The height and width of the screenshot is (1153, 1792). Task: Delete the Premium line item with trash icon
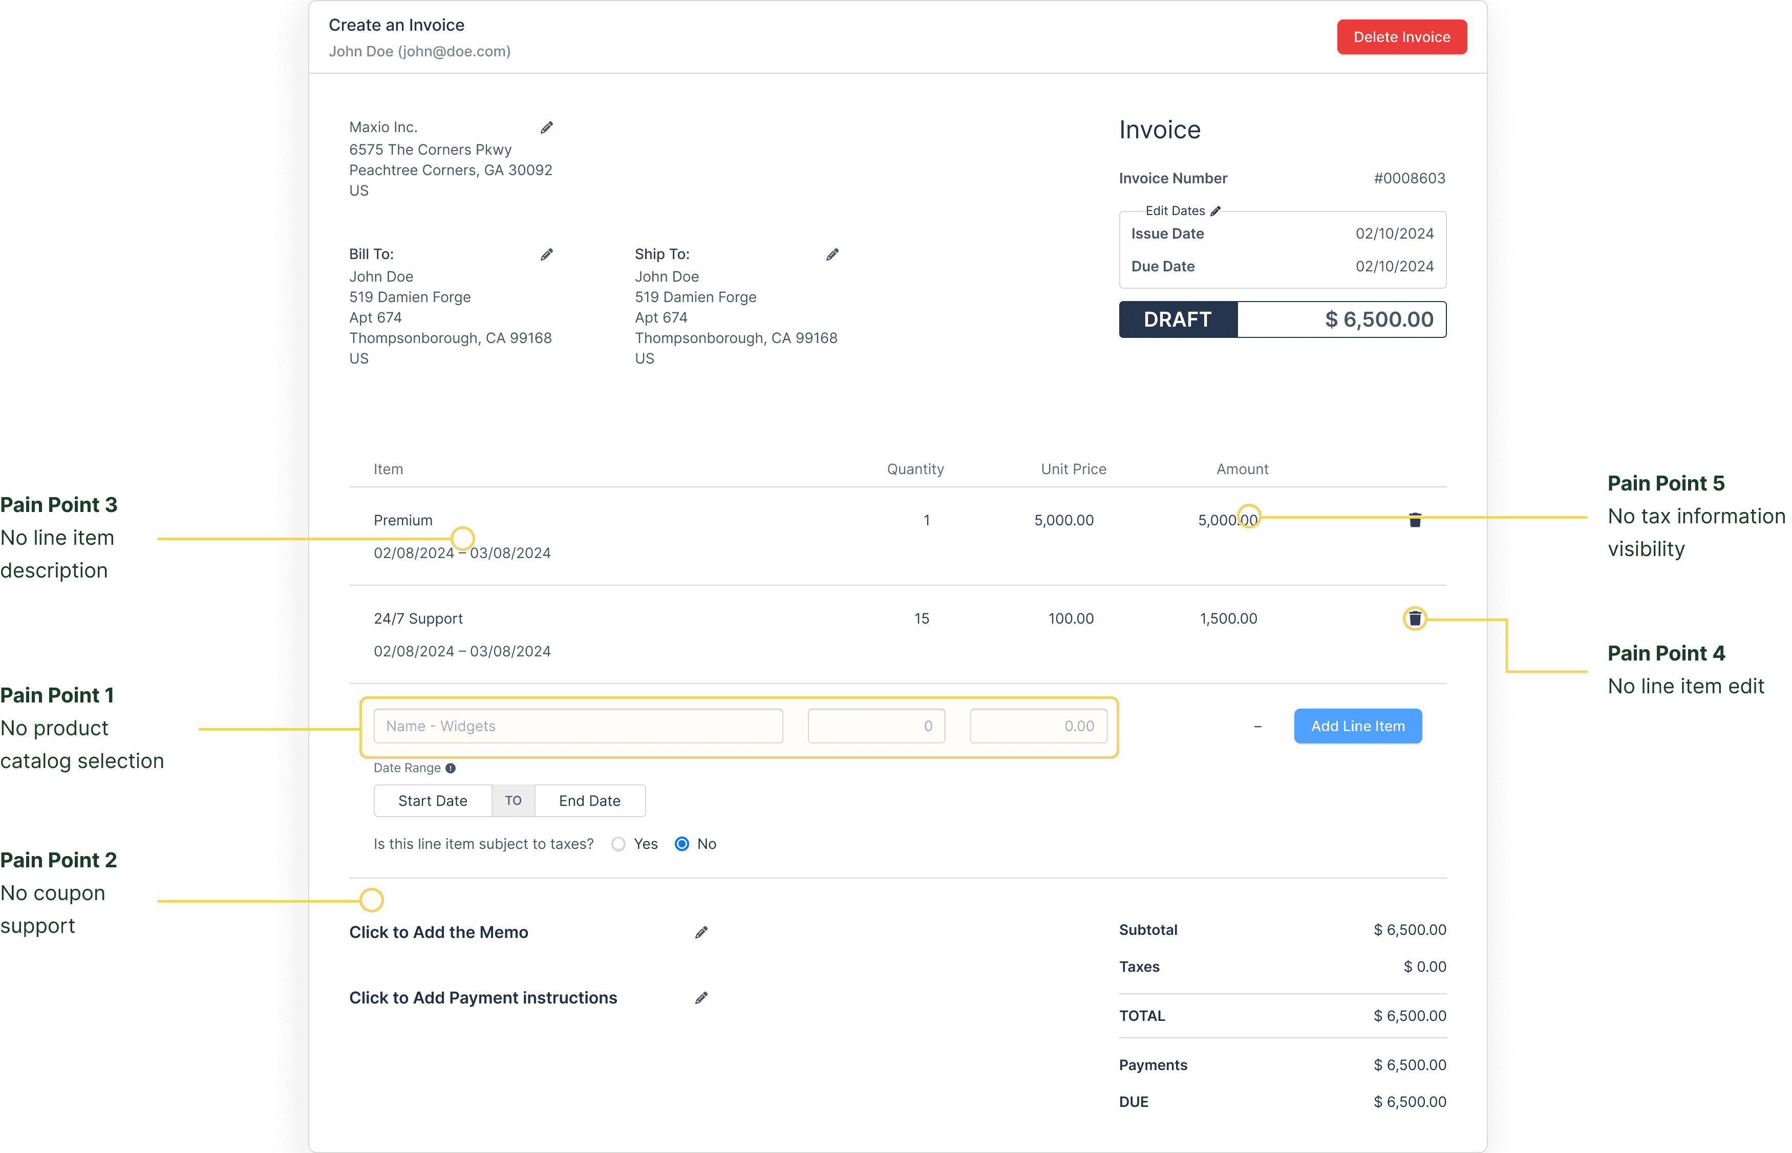point(1415,520)
